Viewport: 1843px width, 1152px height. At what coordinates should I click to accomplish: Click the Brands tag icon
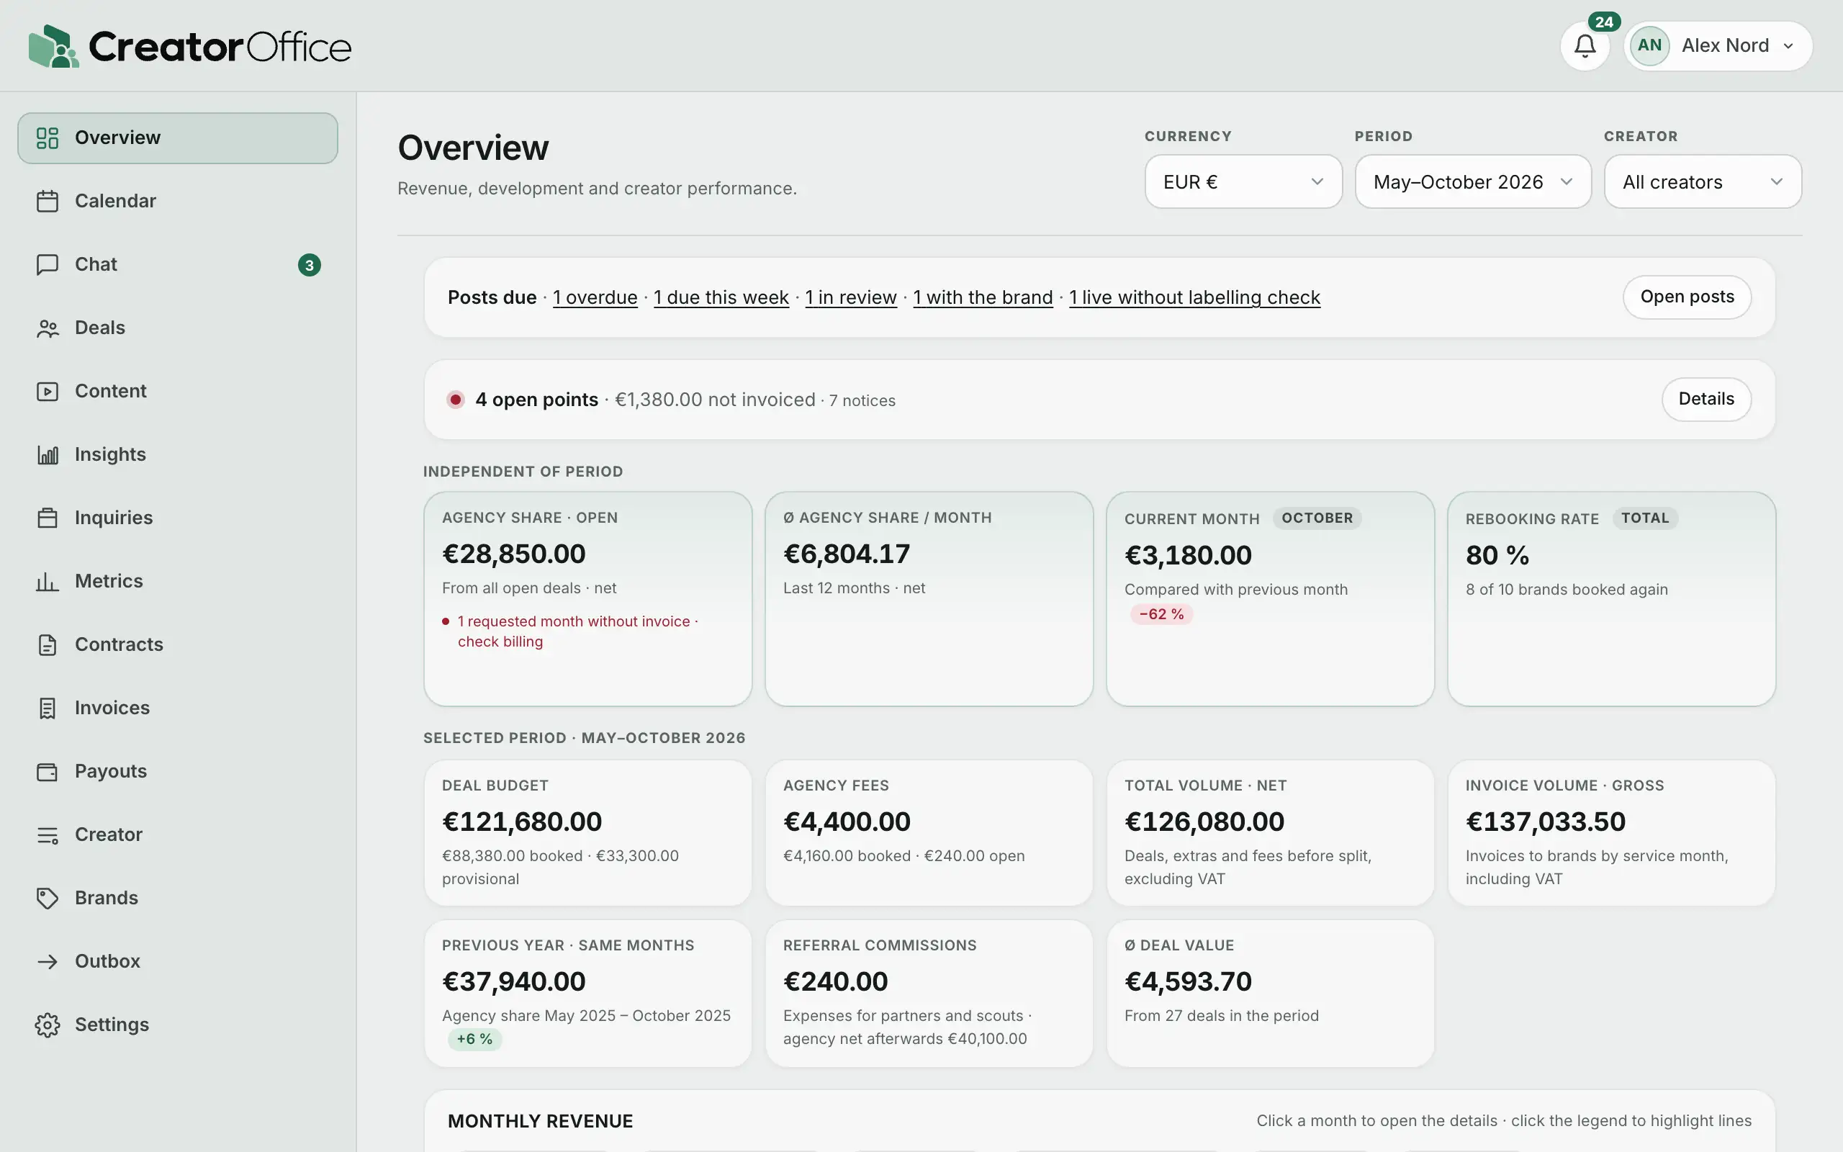pos(48,899)
